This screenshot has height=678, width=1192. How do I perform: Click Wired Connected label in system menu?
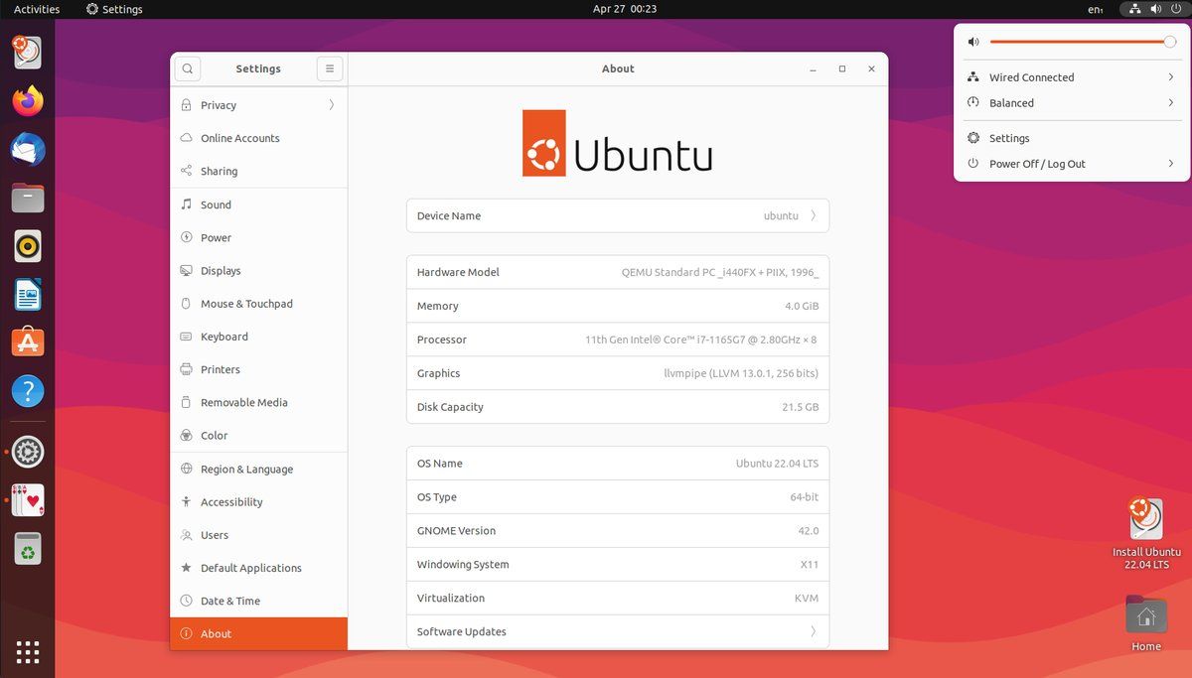1031,77
